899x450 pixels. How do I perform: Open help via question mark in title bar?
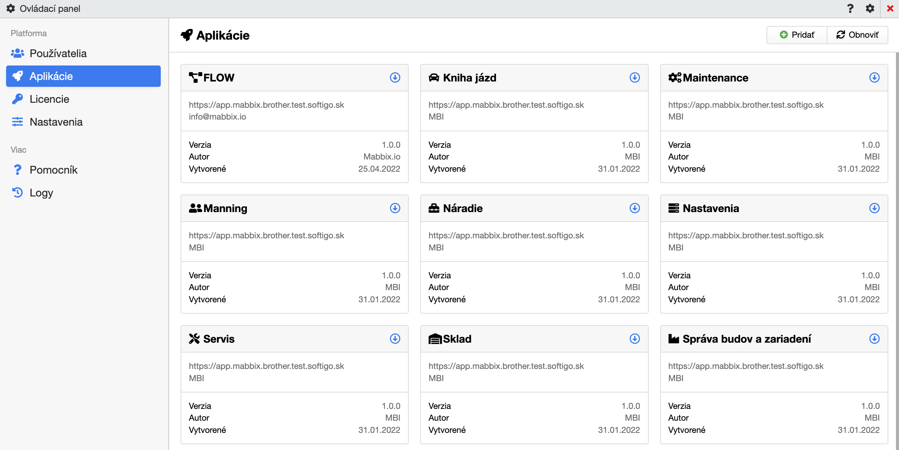click(x=850, y=8)
